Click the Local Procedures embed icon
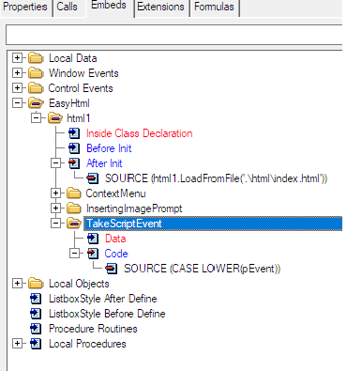Image resolution: width=347 pixels, height=371 pixels. click(36, 344)
